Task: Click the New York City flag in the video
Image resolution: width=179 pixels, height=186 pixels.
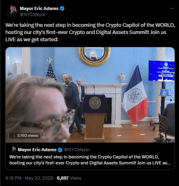Action: tap(135, 94)
